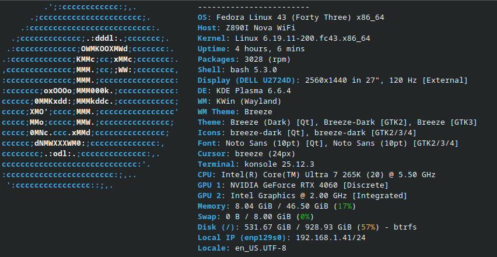Select the Packages count 3028 (rpm)

point(268,59)
